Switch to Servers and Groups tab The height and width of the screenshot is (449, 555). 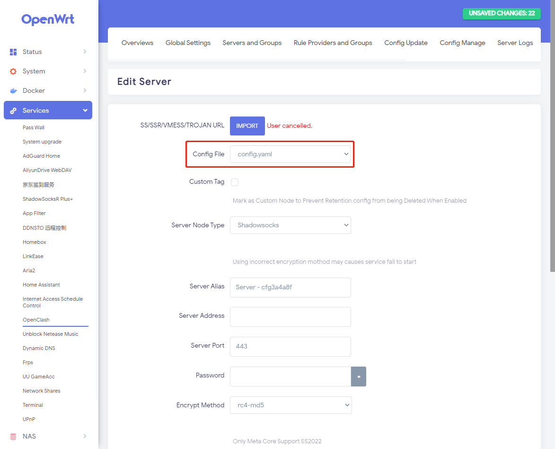click(252, 43)
